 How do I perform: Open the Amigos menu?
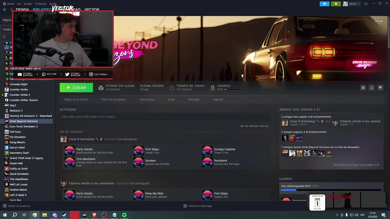pos(28,4)
